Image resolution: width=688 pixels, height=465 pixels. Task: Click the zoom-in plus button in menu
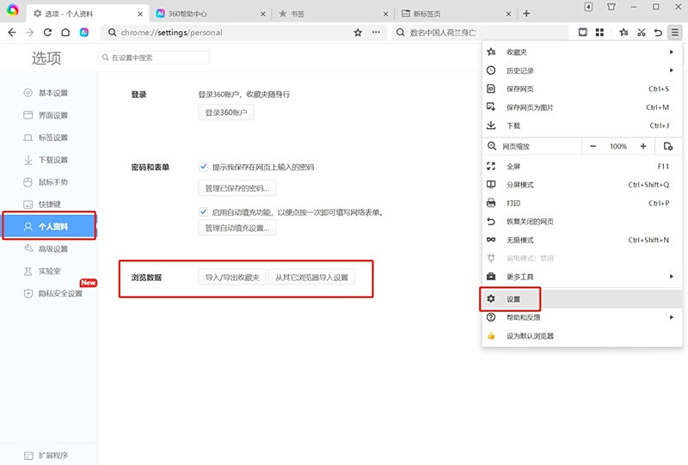(x=642, y=146)
